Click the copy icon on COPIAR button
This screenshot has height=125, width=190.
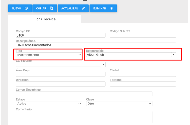[51, 8]
